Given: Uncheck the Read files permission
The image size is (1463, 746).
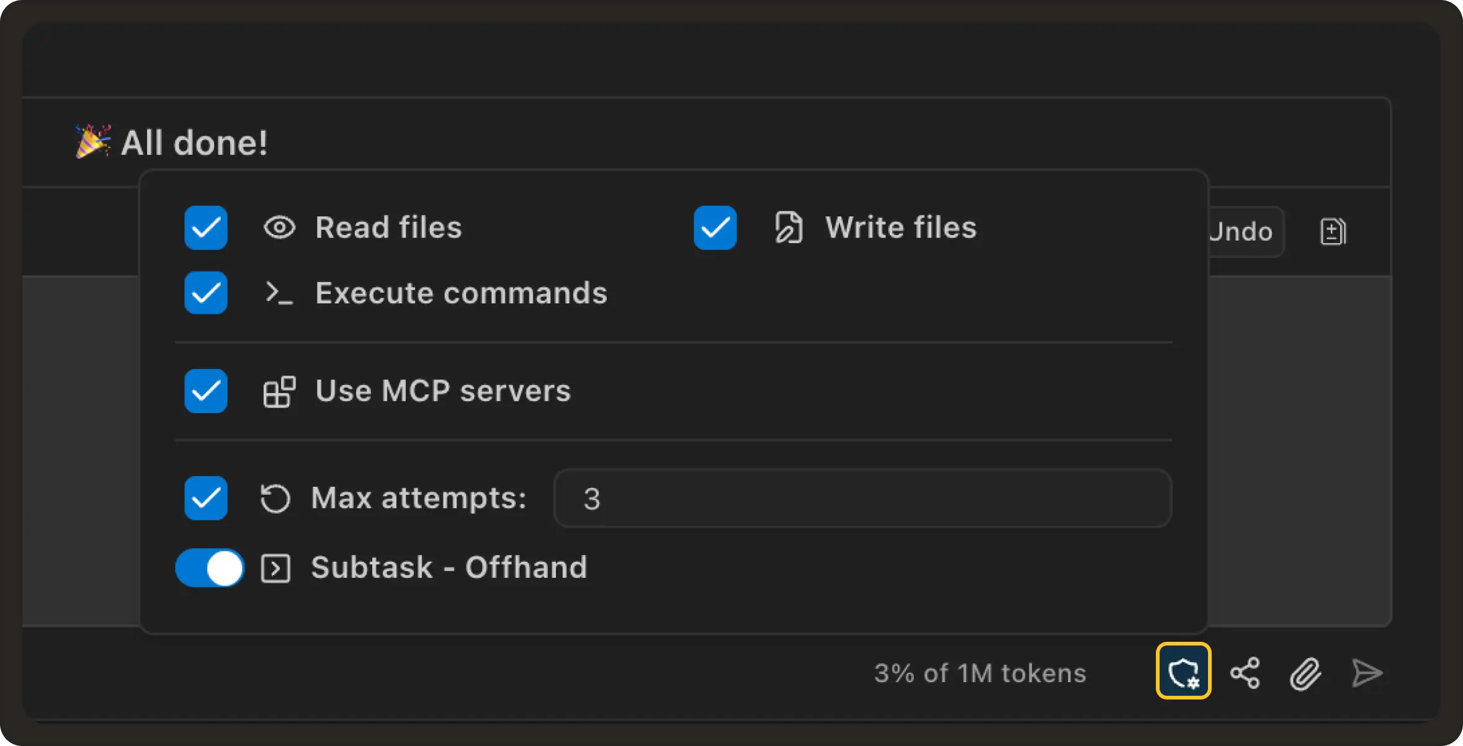Looking at the screenshot, I should (x=205, y=228).
